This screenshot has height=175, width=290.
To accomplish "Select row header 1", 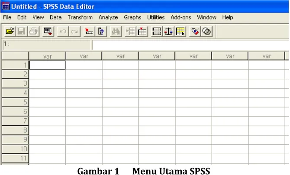I will [15, 65].
